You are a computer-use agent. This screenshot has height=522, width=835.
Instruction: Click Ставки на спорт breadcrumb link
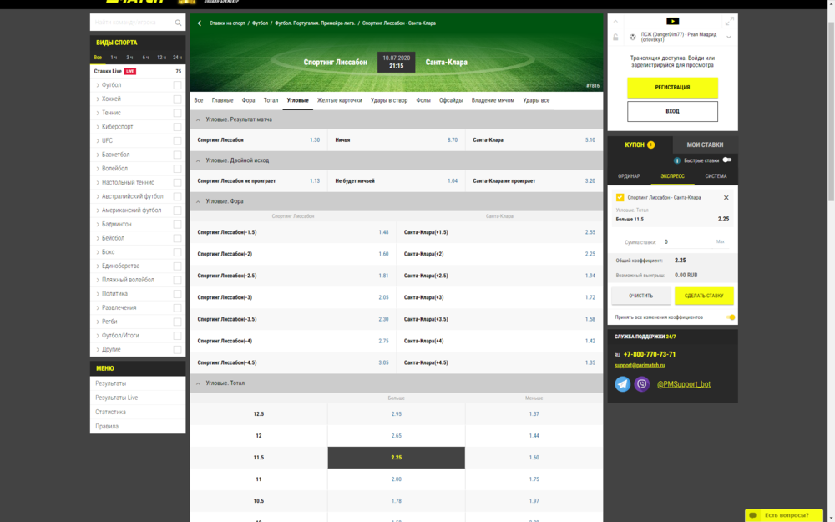coord(227,23)
